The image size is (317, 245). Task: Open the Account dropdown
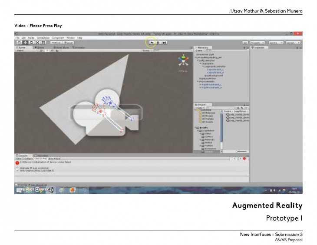pyautogui.click(x=258, y=43)
